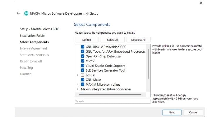Enable the Eclipse component checkbox
Viewport: 220px width, 117px height.
[x=83, y=75]
